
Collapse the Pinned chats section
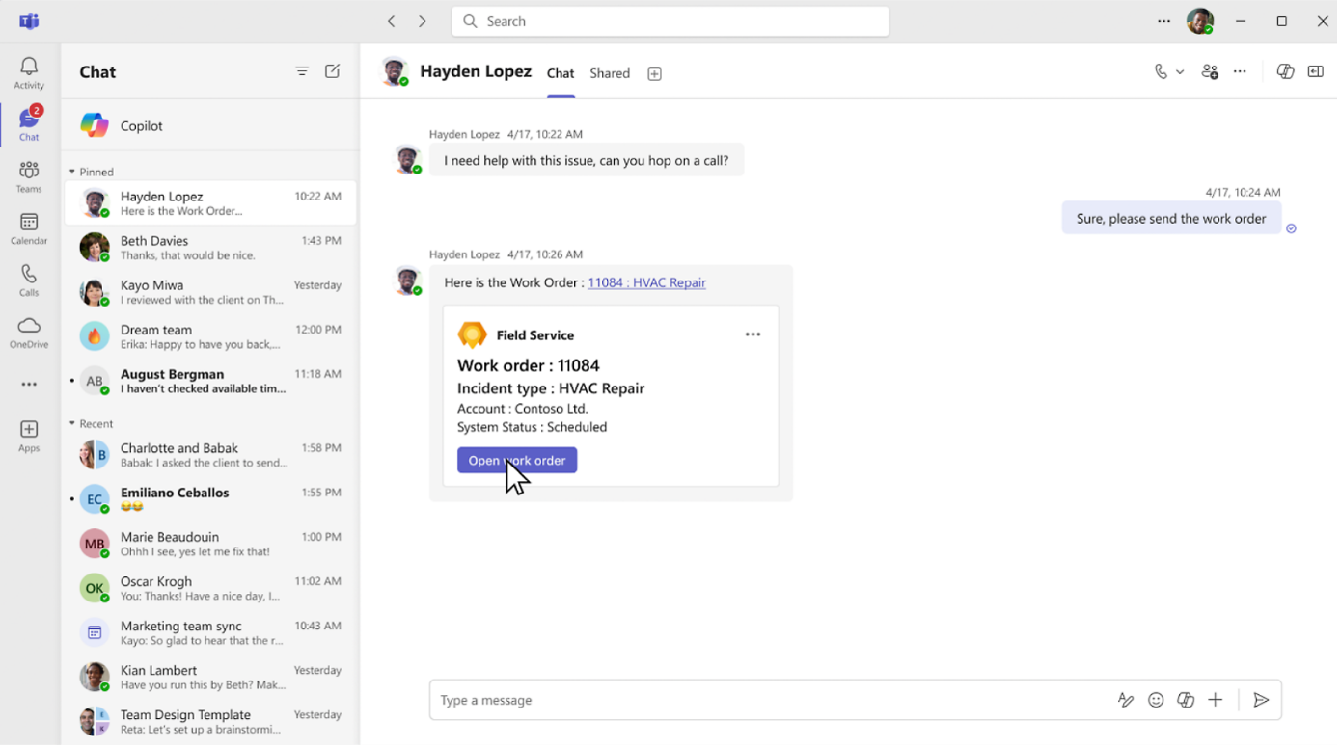click(x=72, y=172)
